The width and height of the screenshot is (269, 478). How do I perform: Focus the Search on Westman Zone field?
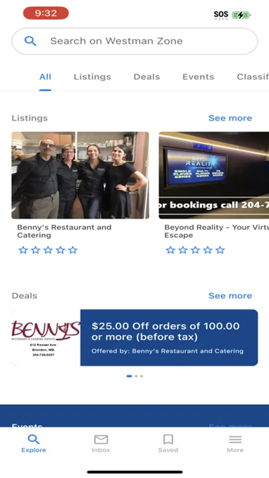135,41
